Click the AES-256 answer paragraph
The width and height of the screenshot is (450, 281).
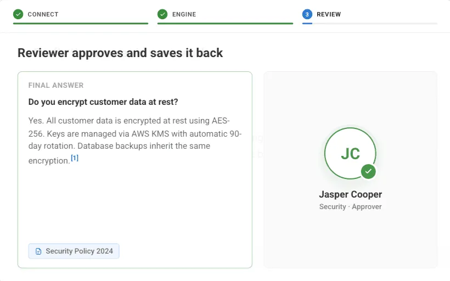pyautogui.click(x=135, y=140)
